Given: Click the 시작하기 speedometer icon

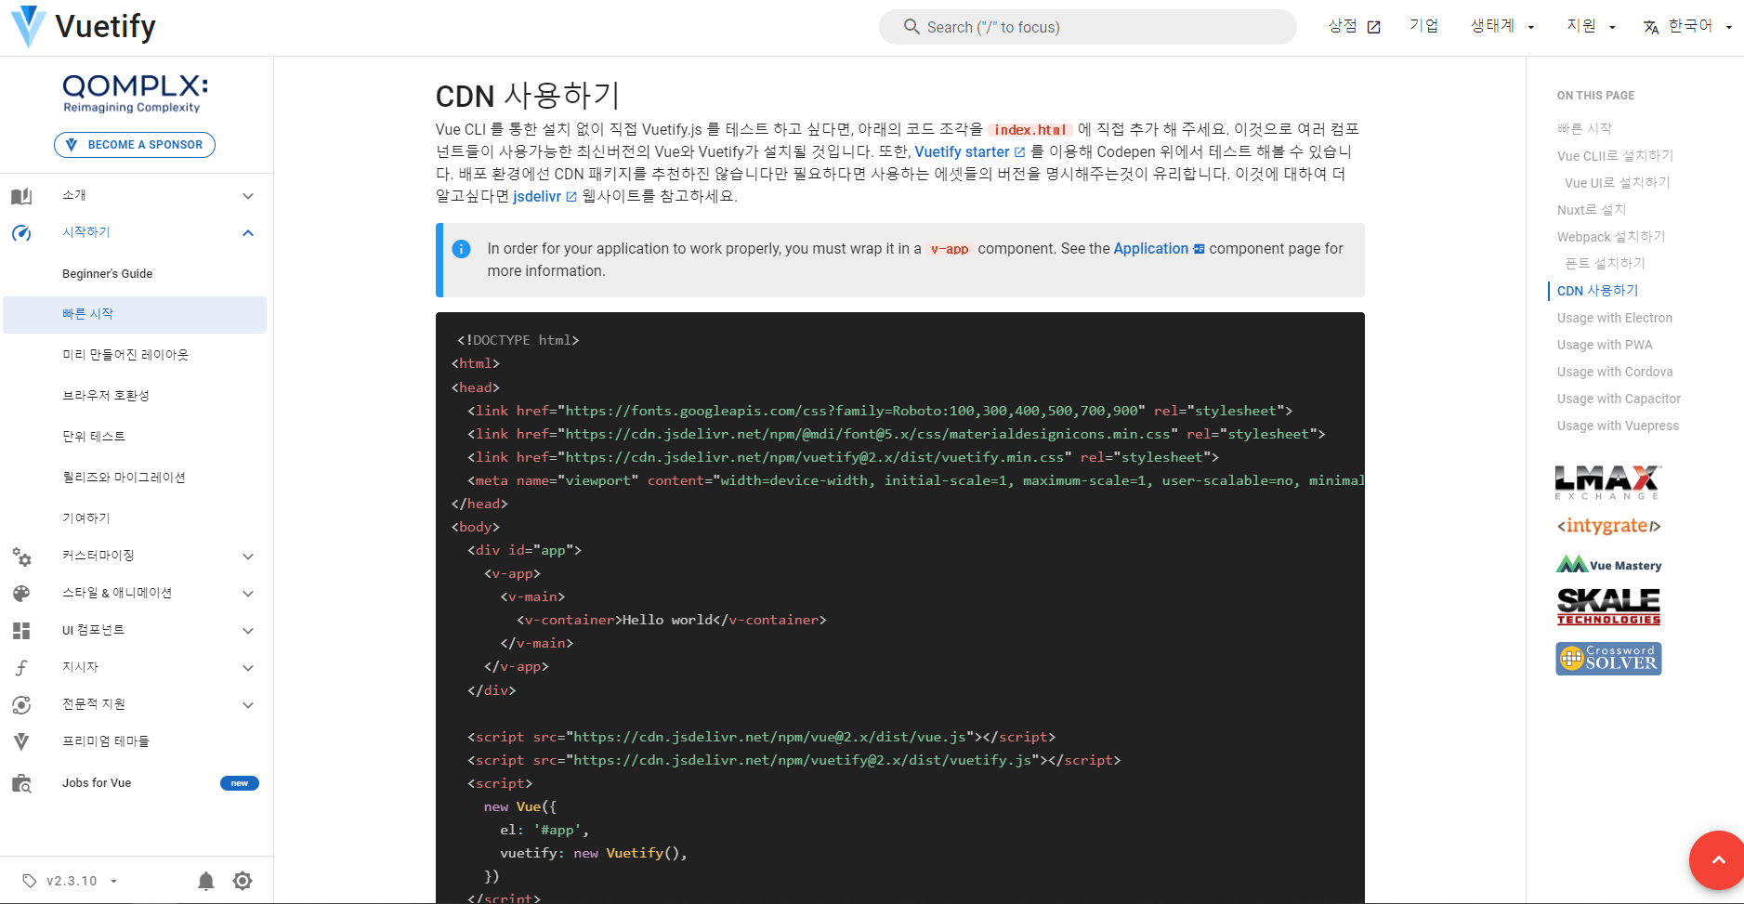Looking at the screenshot, I should pyautogui.click(x=21, y=233).
